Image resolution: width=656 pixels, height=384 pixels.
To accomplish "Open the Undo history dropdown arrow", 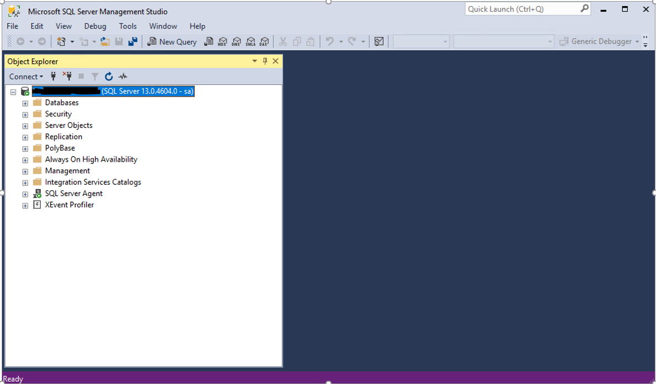I will click(x=341, y=41).
